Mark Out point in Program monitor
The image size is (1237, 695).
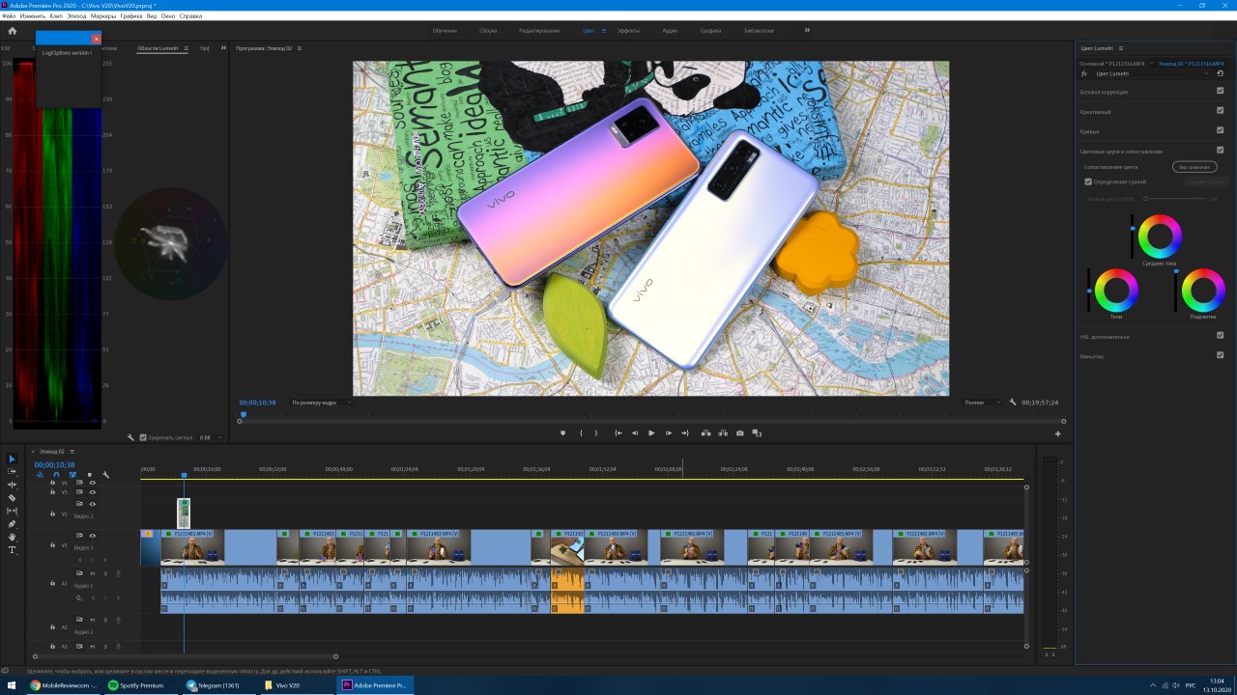tap(596, 433)
